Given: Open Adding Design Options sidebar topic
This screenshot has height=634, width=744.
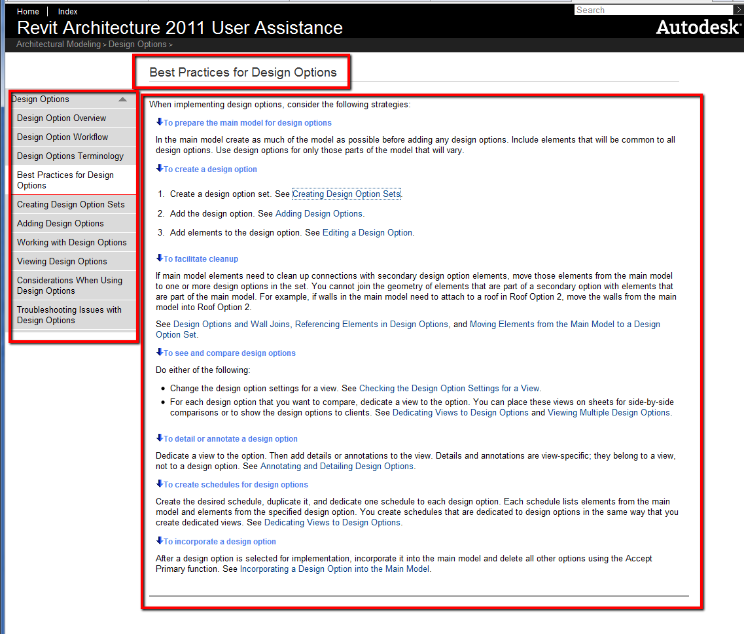Looking at the screenshot, I should pos(73,223).
